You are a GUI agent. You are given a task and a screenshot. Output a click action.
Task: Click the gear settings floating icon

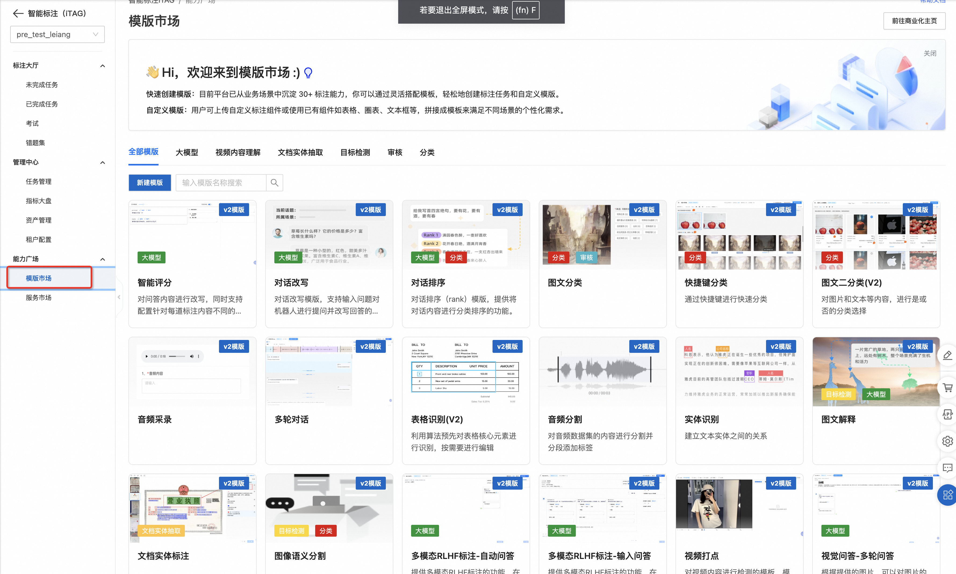tap(947, 441)
